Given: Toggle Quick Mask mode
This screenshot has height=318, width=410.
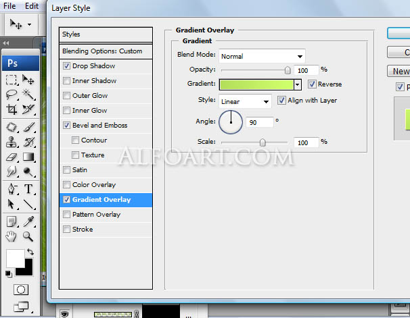Looking at the screenshot, I should tap(21, 290).
